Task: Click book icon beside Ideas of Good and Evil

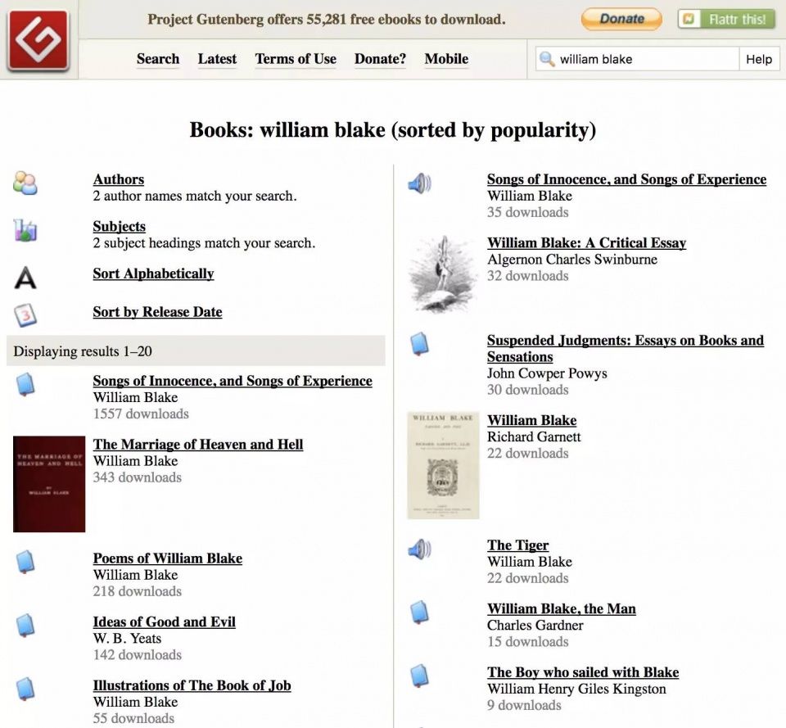Action: click(x=25, y=625)
